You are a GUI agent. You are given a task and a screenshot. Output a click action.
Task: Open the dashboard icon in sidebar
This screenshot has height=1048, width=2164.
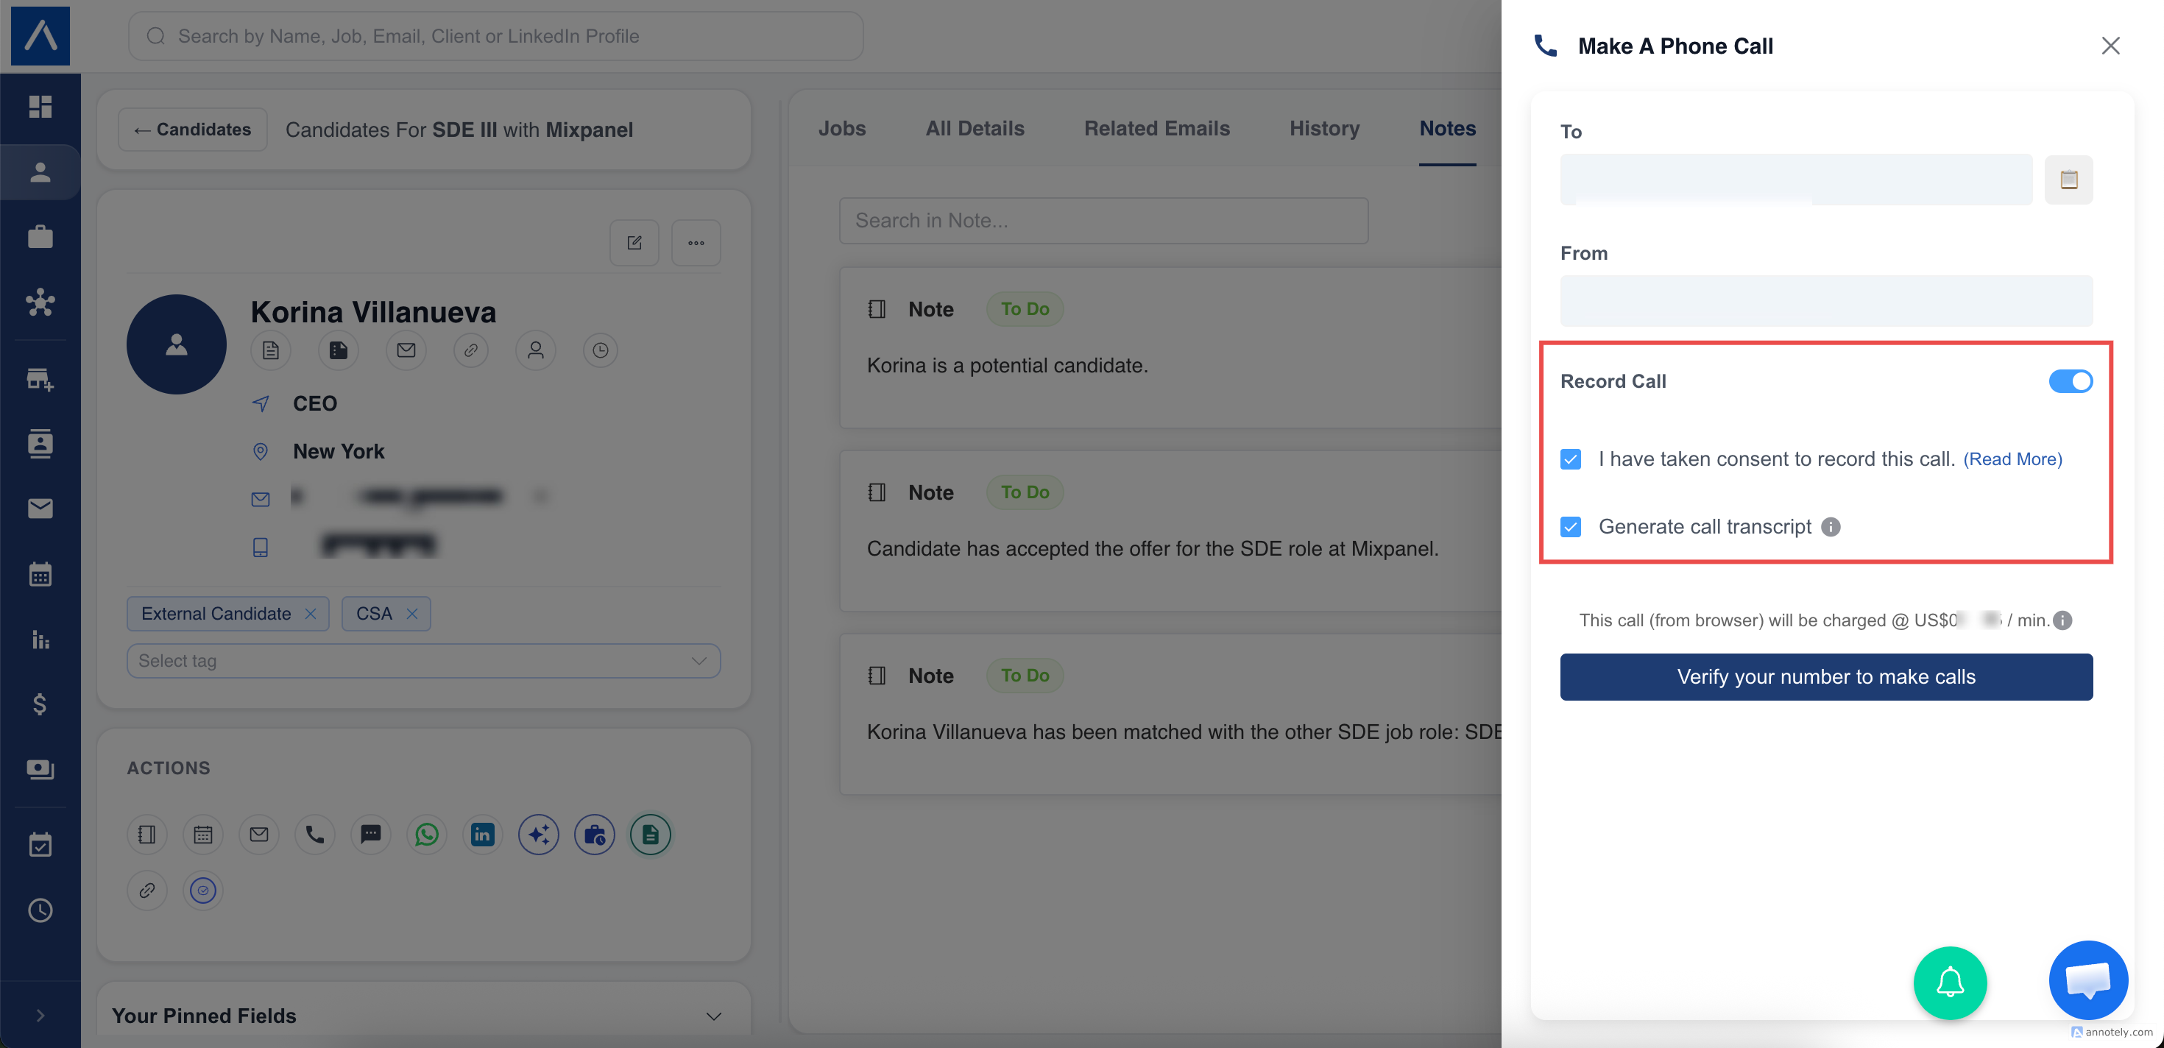coord(40,107)
